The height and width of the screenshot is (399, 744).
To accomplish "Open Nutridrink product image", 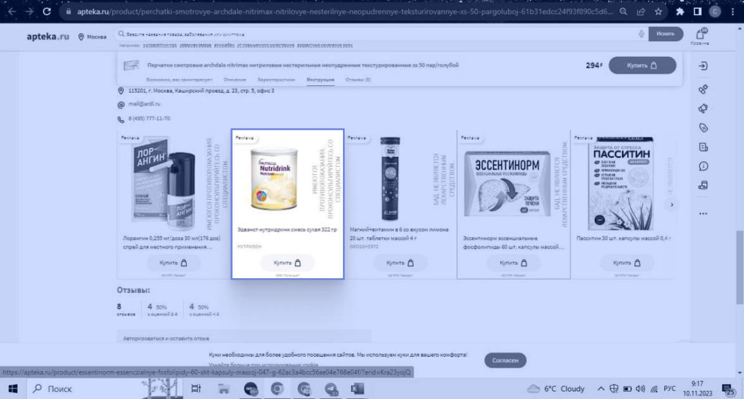I will (275, 179).
